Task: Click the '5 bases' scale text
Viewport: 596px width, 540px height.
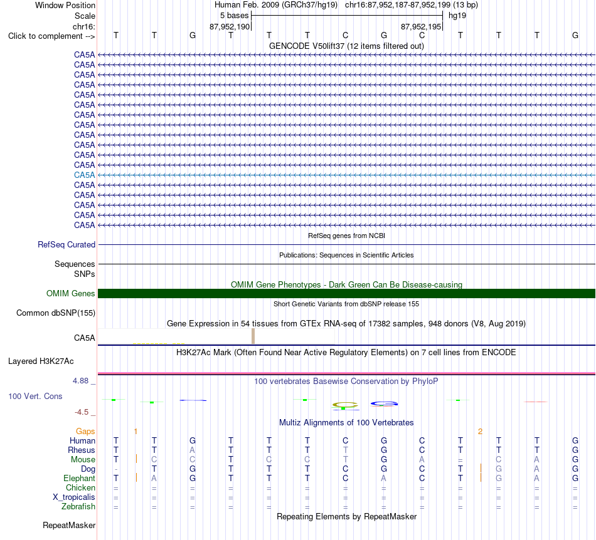Action: pyautogui.click(x=234, y=16)
